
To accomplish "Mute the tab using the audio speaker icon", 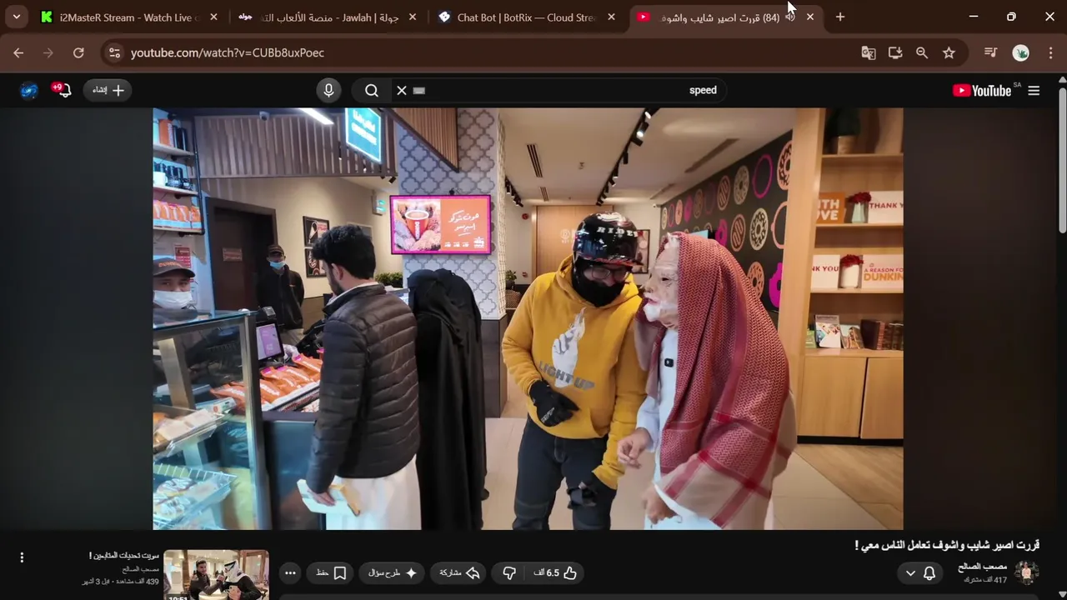I will pos(790,17).
